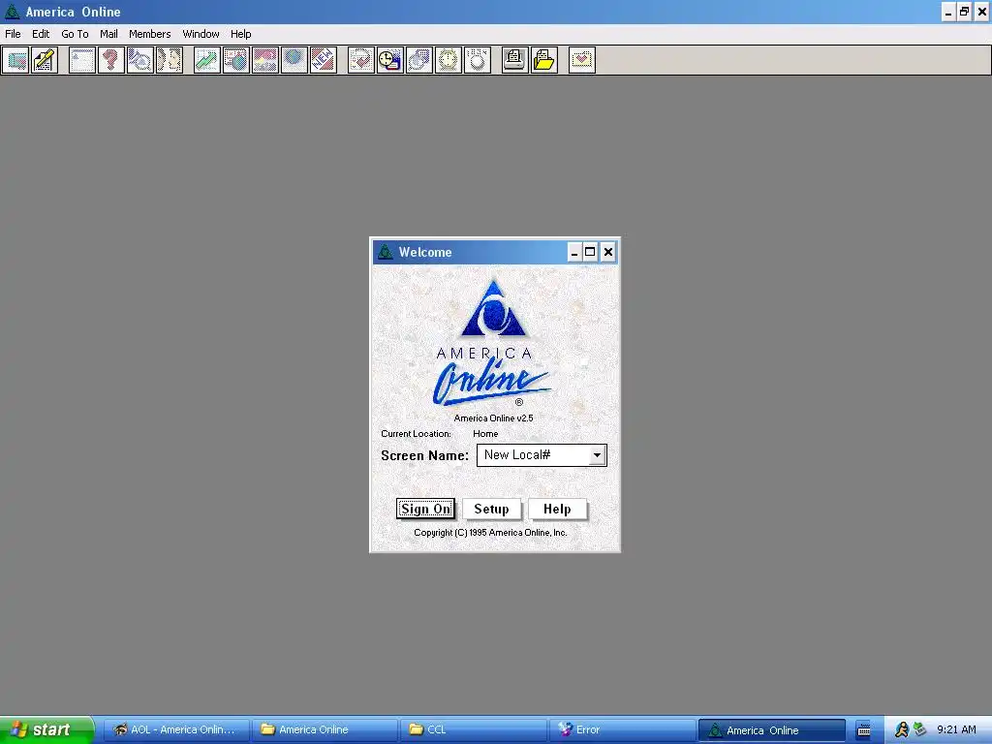
Task: Maximize the Welcome window
Action: coord(590,253)
